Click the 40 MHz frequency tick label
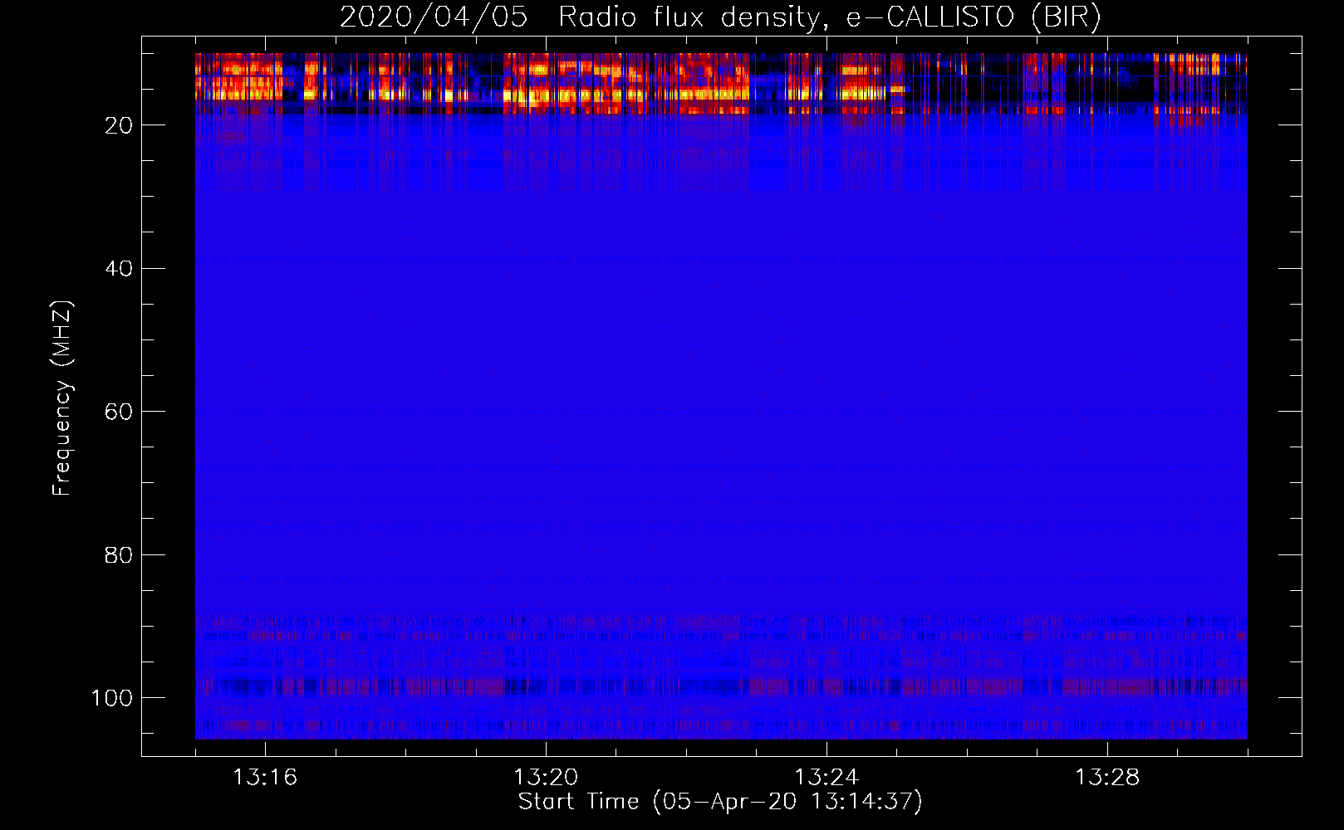 click(119, 268)
